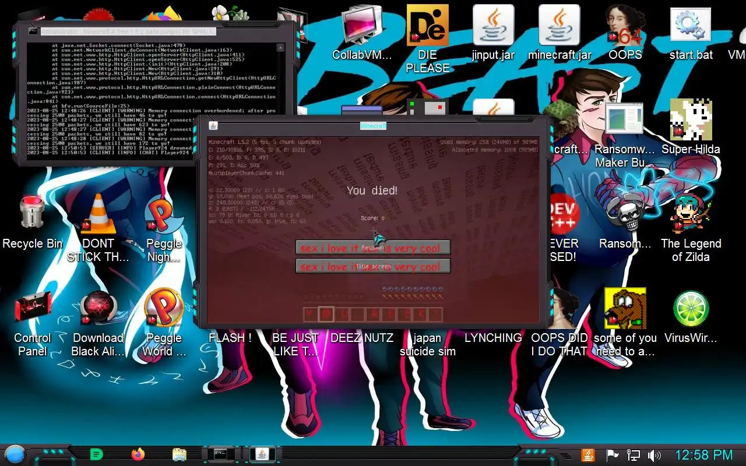Viewport: 746px width, 466px height.
Task: Select the first hotbar slot with Y
Action: (311, 315)
